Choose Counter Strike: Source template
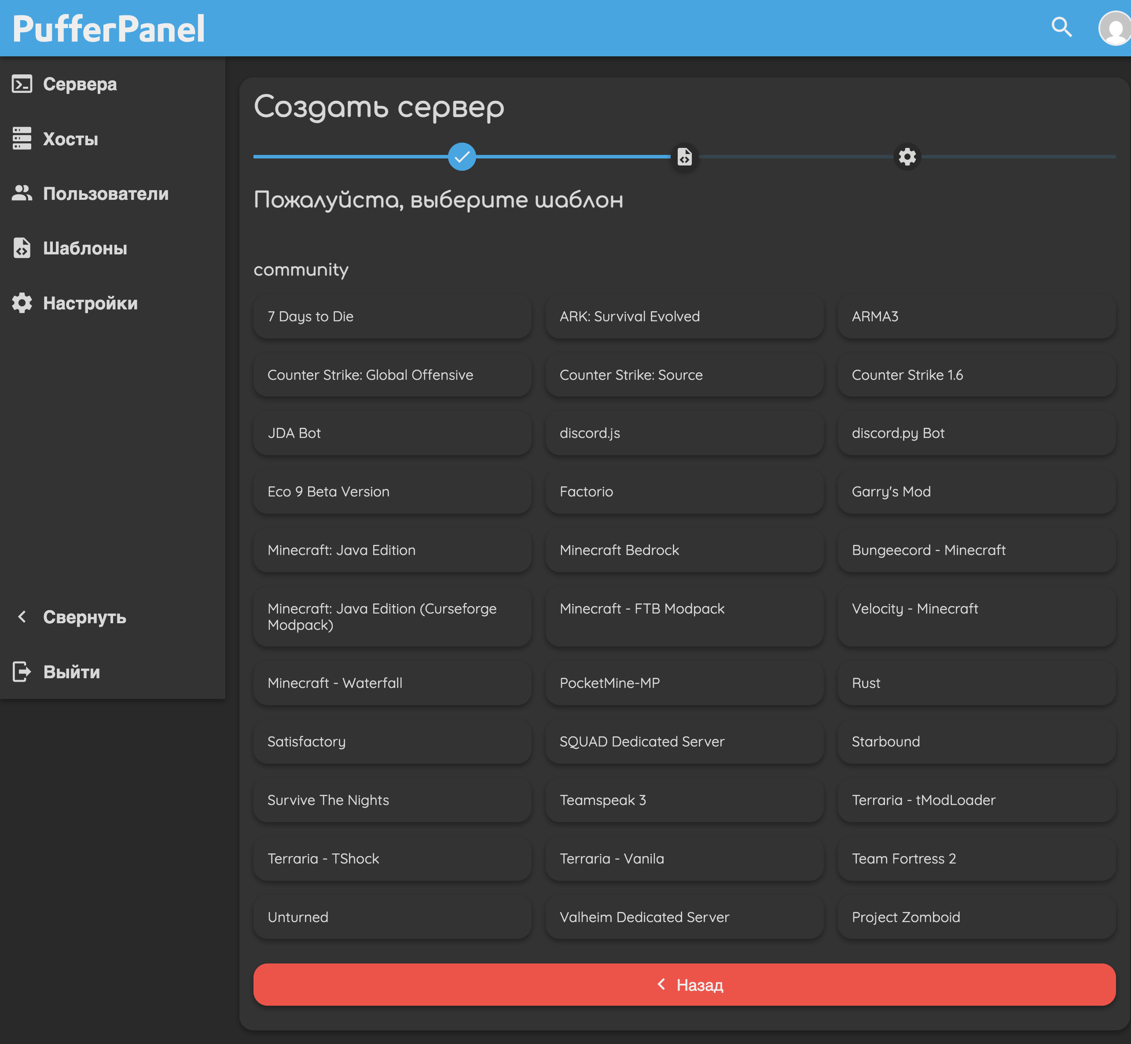This screenshot has height=1044, width=1131. (x=684, y=375)
